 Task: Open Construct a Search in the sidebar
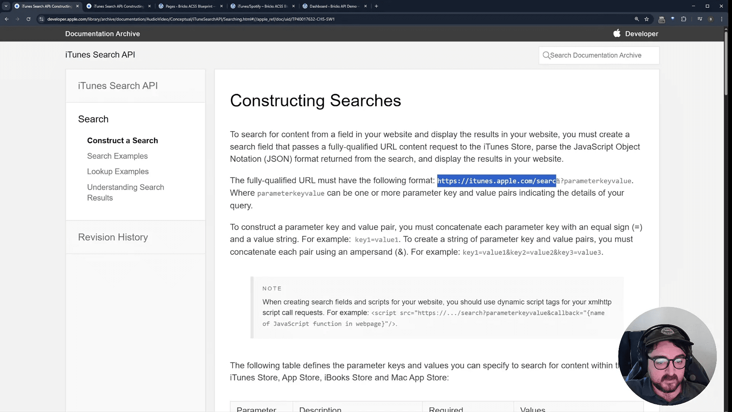[122, 140]
